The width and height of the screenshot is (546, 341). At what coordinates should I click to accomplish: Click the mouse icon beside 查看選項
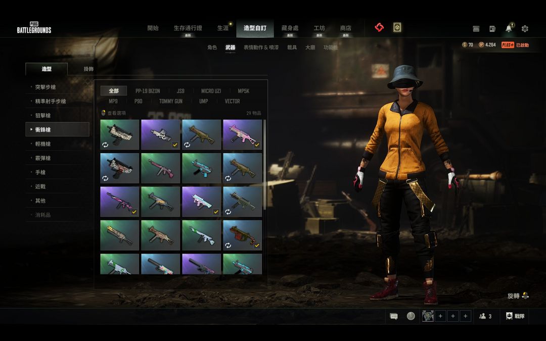click(103, 113)
